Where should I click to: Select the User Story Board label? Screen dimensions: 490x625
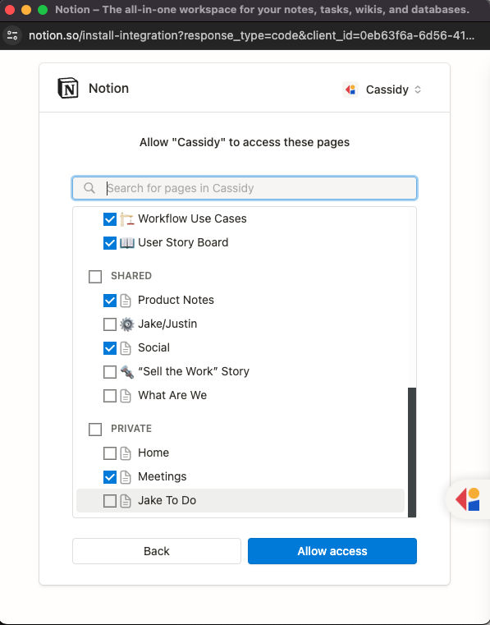[183, 243]
